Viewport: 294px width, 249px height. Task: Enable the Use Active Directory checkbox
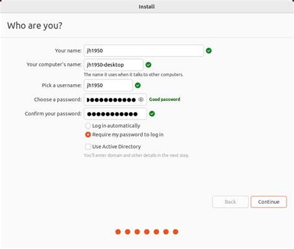[88, 147]
